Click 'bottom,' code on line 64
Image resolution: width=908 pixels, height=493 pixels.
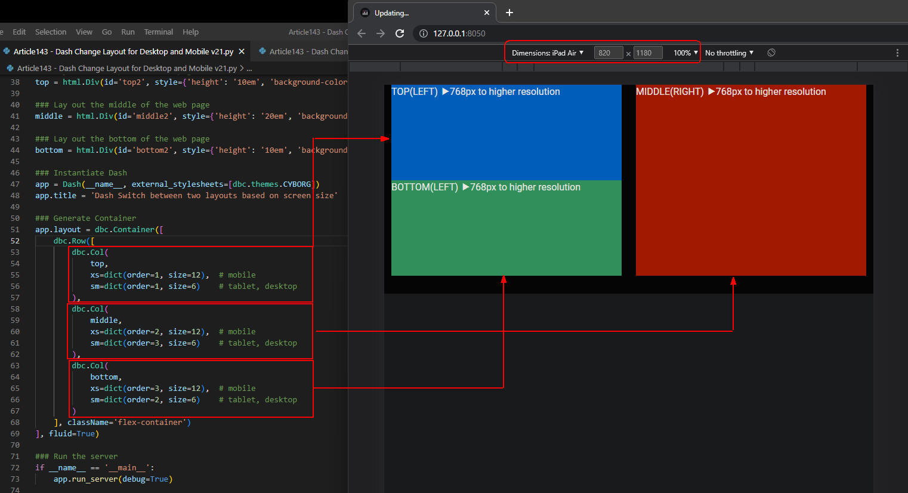106,377
